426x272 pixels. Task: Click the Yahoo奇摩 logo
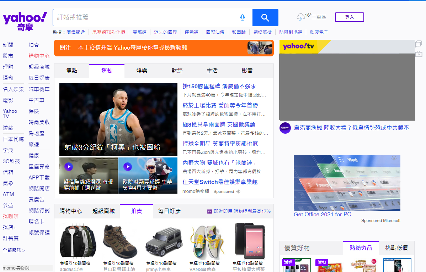[25, 21]
